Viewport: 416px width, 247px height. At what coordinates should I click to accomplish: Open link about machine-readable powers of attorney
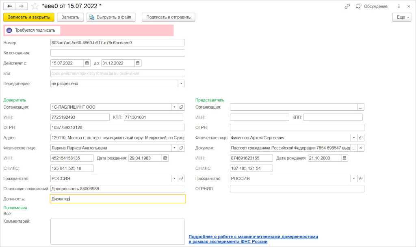tap(253, 239)
